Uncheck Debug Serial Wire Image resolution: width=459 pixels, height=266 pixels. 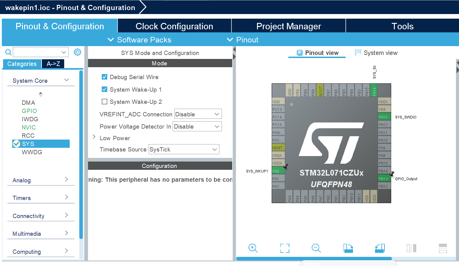click(105, 77)
